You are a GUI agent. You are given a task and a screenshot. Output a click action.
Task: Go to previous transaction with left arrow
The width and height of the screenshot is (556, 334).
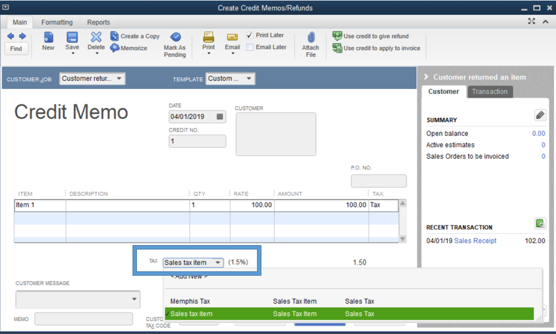point(11,36)
